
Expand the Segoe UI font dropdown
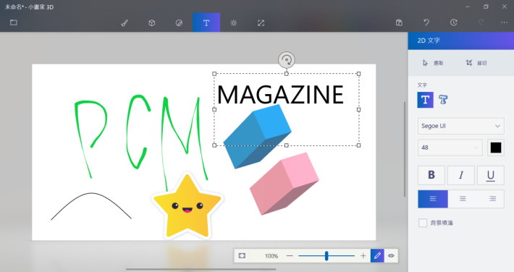tap(460, 126)
